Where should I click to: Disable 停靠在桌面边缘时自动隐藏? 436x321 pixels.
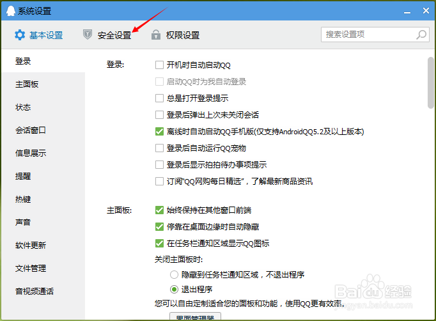[159, 227]
